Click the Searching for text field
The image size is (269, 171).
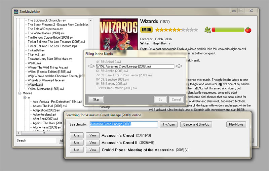tap(123, 124)
